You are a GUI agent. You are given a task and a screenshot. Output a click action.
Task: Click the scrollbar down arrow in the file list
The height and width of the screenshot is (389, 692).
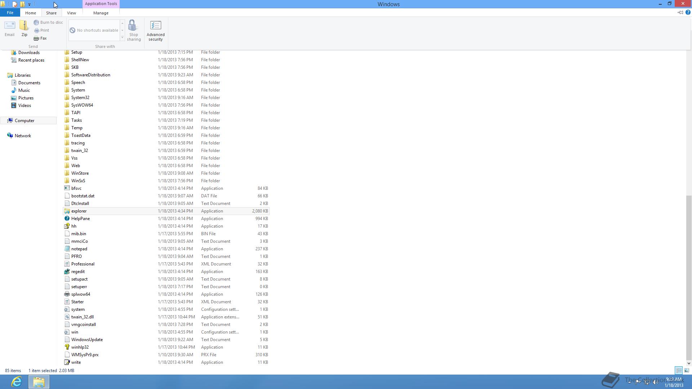(x=689, y=363)
